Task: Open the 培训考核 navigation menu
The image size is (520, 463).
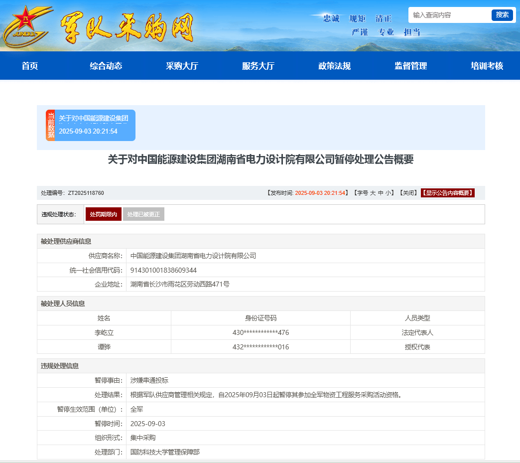Action: point(487,66)
